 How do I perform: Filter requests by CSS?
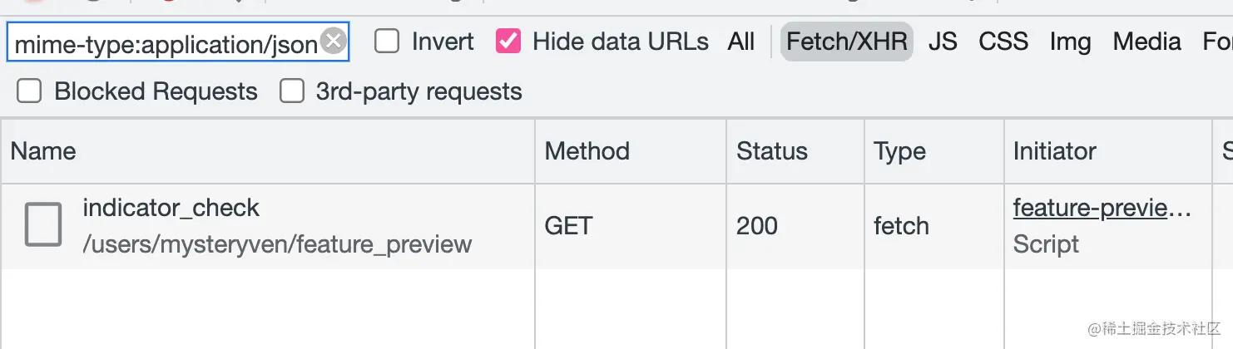tap(1003, 42)
